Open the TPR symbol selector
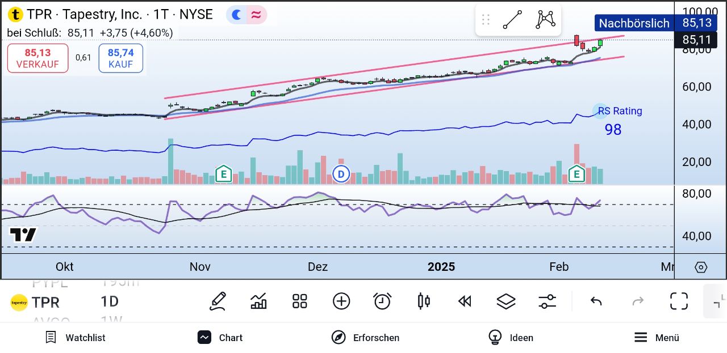The width and height of the screenshot is (727, 353). point(35,303)
